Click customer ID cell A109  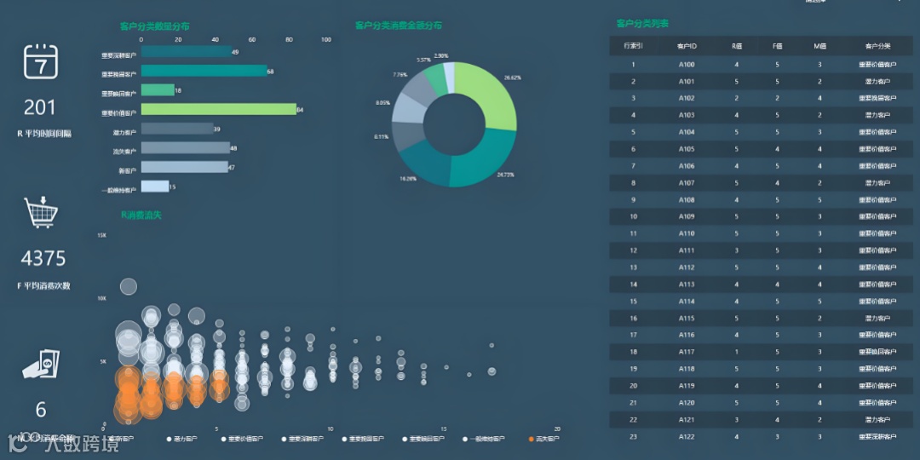(687, 217)
